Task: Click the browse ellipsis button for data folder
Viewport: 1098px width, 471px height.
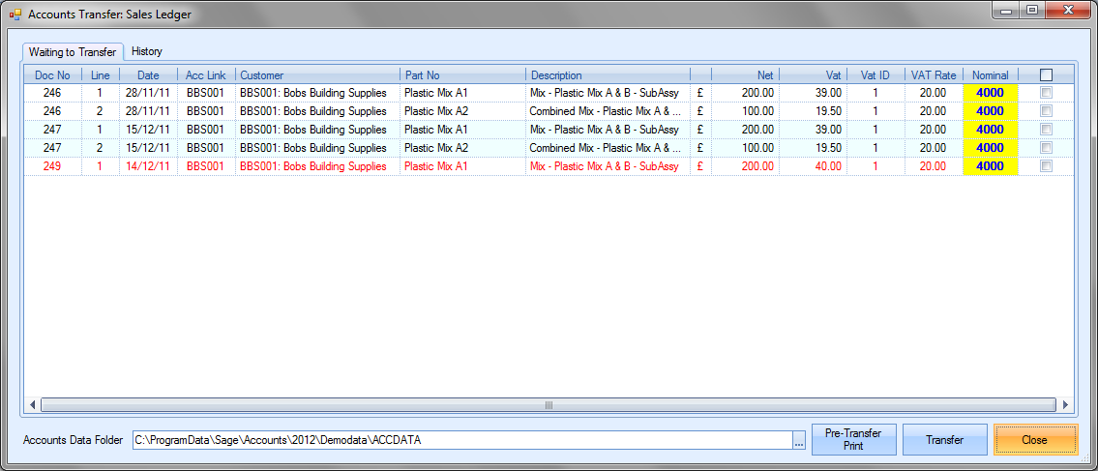Action: [798, 440]
